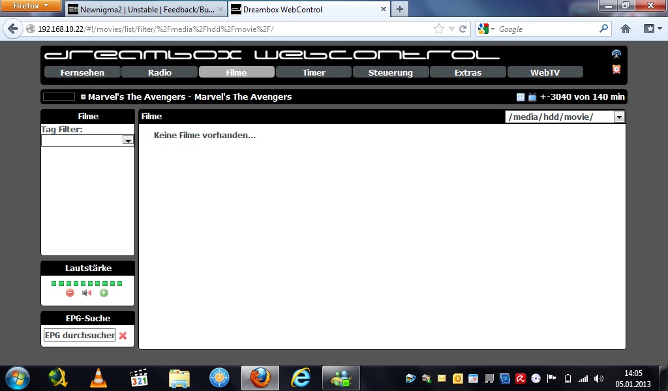
Task: Open the WebTV section
Action: (x=545, y=72)
